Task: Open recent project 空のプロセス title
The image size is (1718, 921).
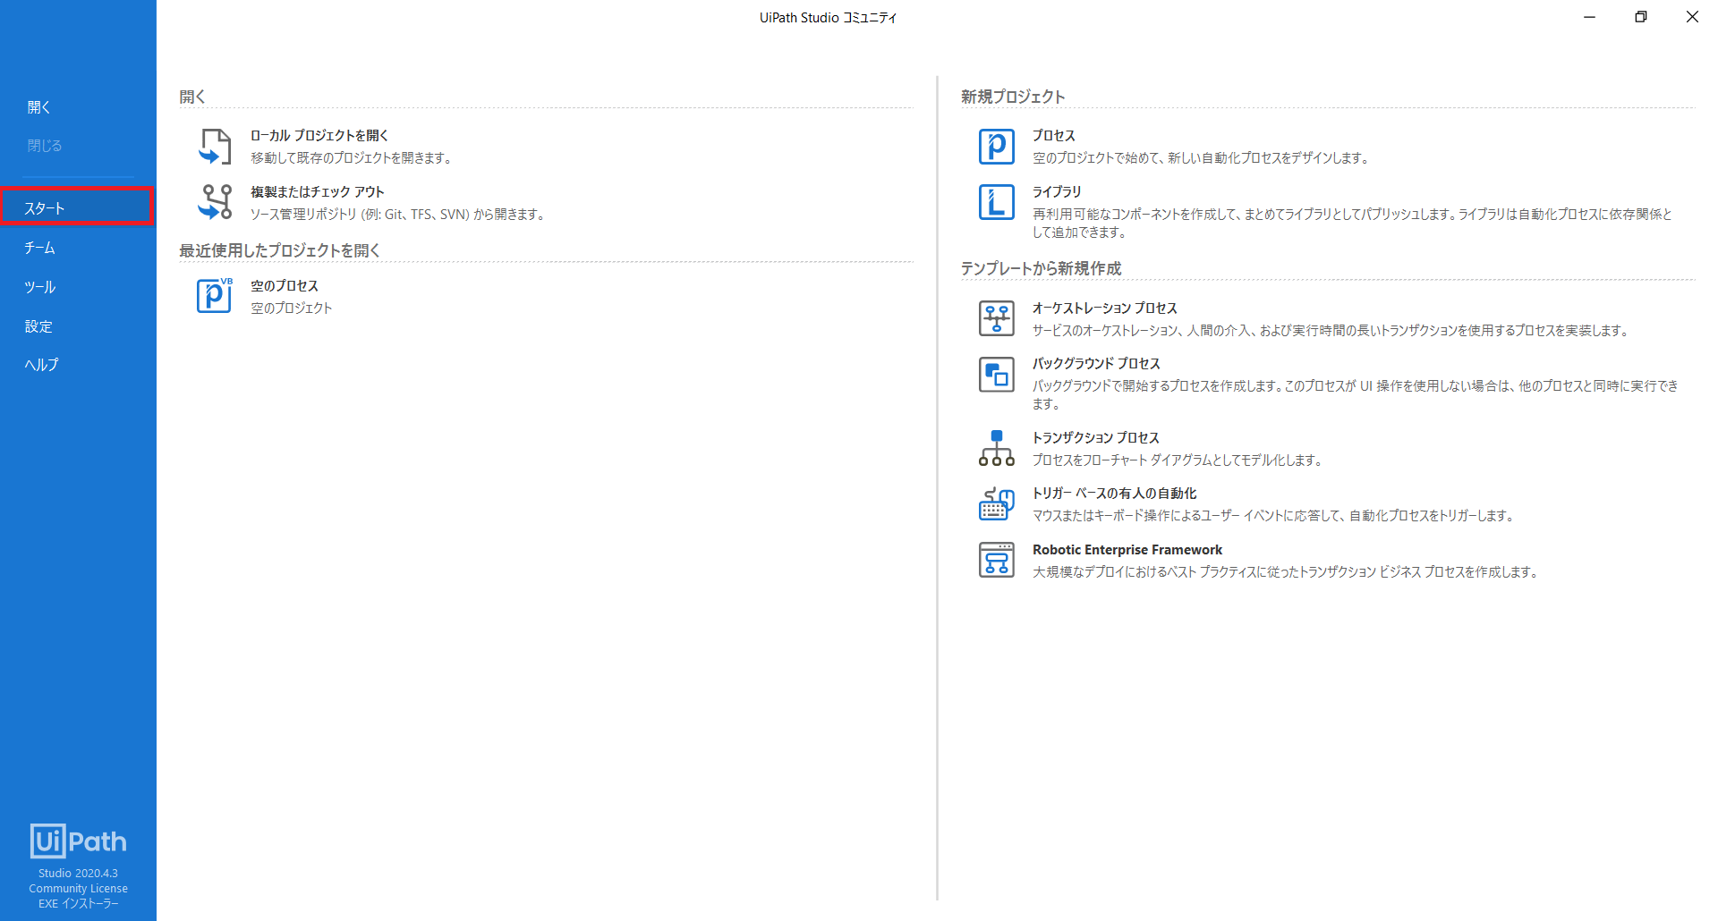Action: click(285, 286)
